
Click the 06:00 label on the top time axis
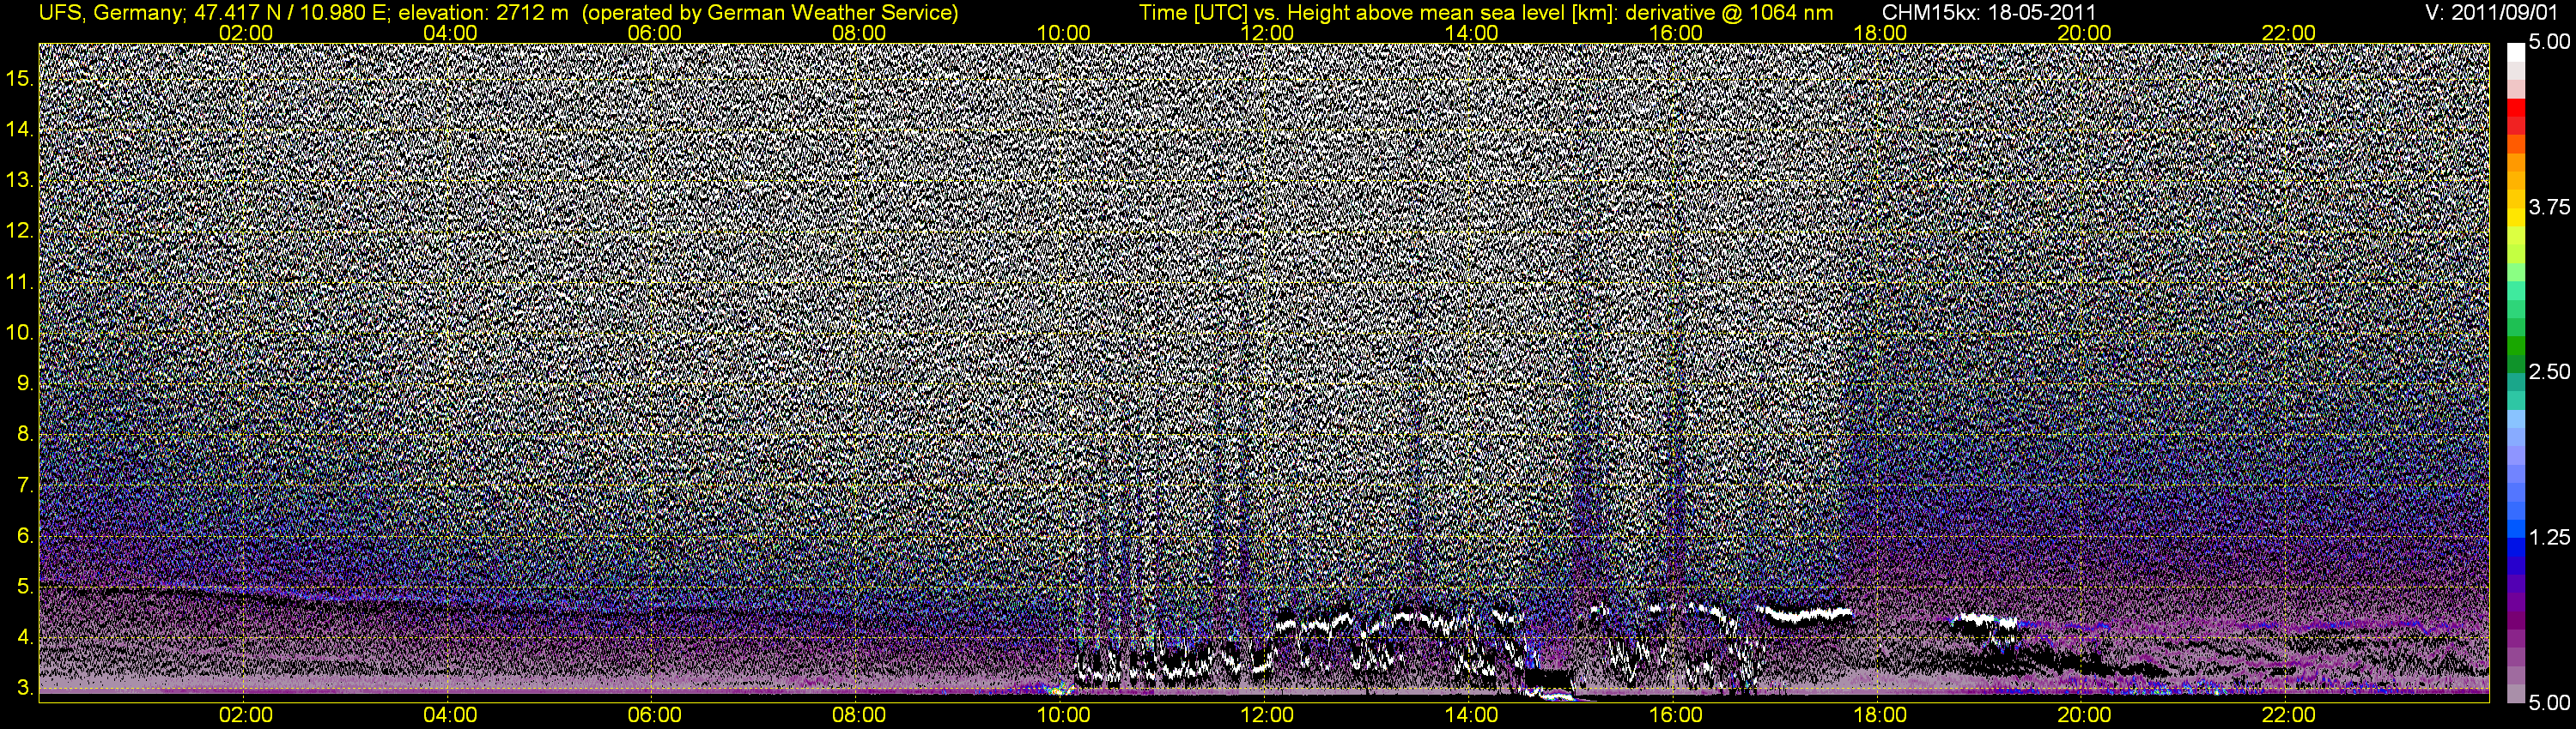pos(654,33)
